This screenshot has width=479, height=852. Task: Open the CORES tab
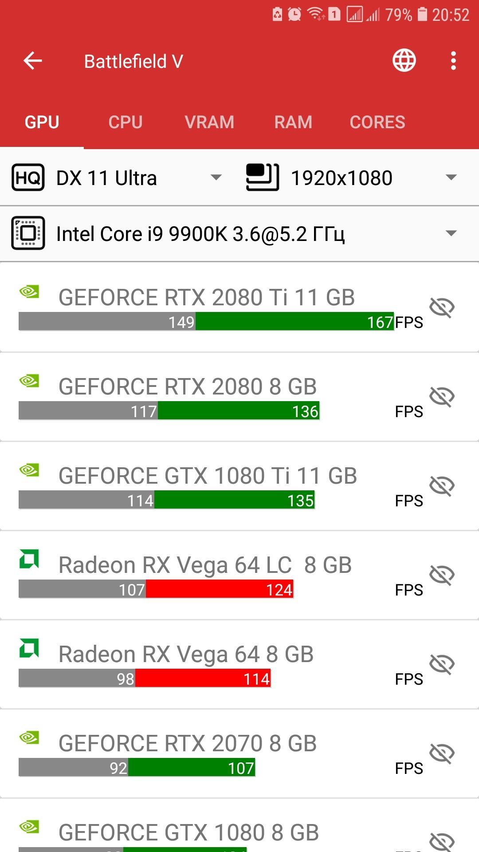[x=377, y=122]
